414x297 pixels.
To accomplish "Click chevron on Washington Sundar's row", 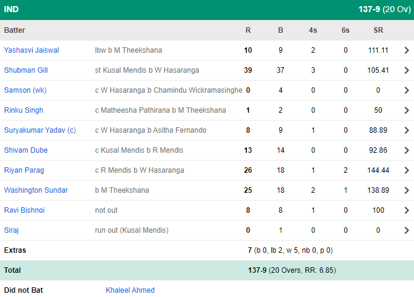I will click(x=407, y=190).
